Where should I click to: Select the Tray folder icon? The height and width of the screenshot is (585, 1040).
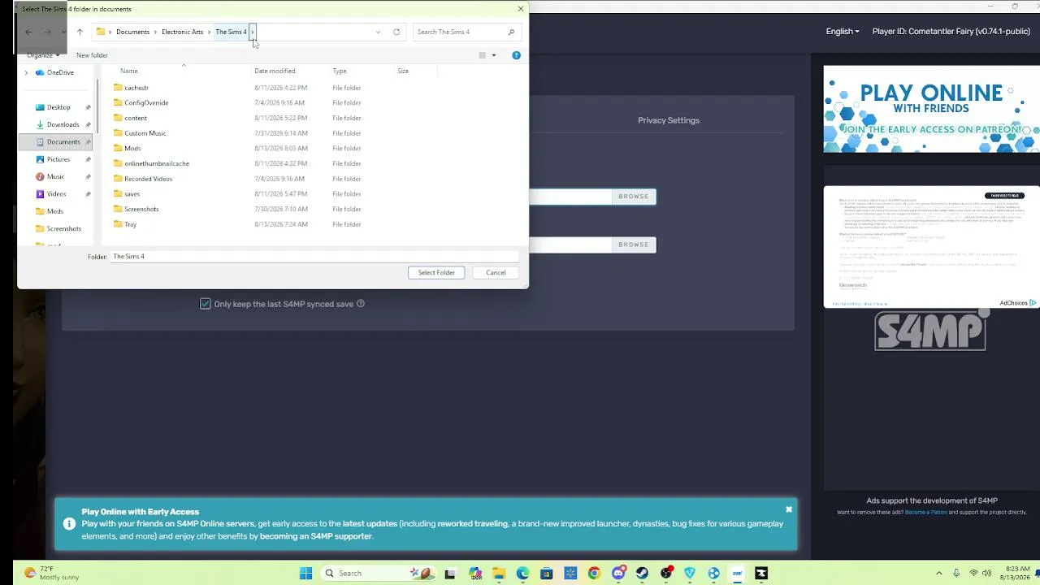point(118,224)
